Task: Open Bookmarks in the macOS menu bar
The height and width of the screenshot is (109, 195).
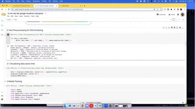Action: [x=36, y=1]
